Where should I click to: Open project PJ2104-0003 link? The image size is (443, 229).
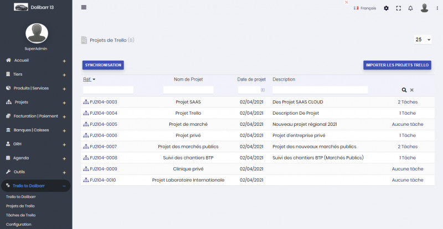[103, 102]
